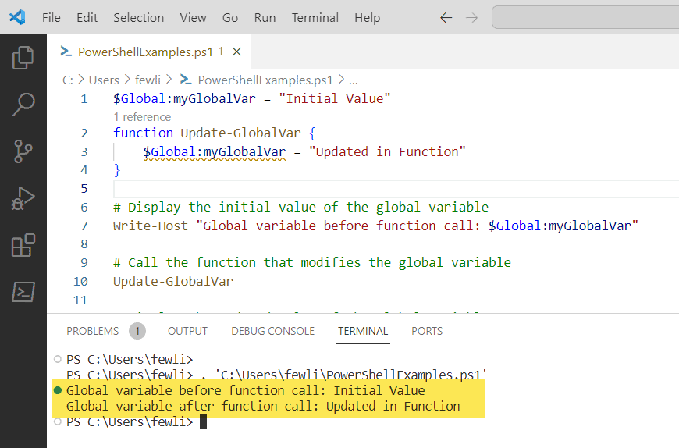Click the "Initial Value" string on line 1
The width and height of the screenshot is (679, 448).
[x=335, y=98]
